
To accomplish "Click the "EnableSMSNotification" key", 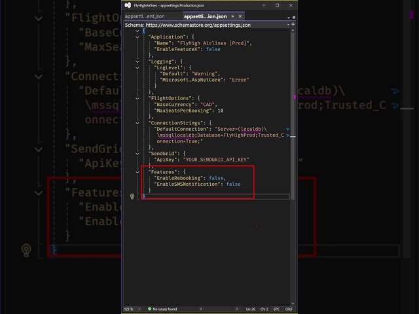I will (x=187, y=184).
